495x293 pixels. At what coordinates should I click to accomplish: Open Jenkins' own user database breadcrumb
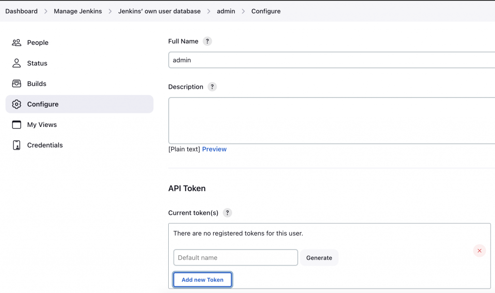[159, 11]
